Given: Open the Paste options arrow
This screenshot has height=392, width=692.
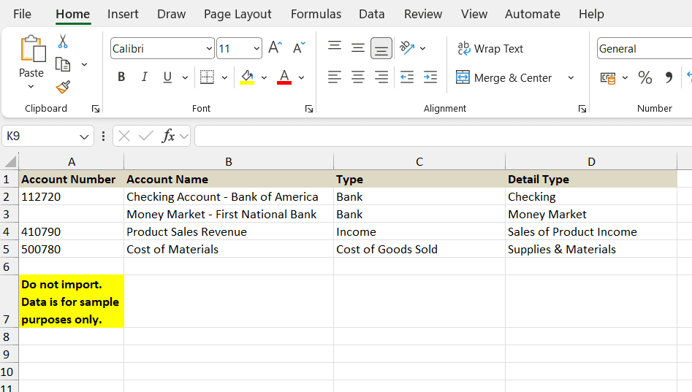Looking at the screenshot, I should click(x=31, y=86).
